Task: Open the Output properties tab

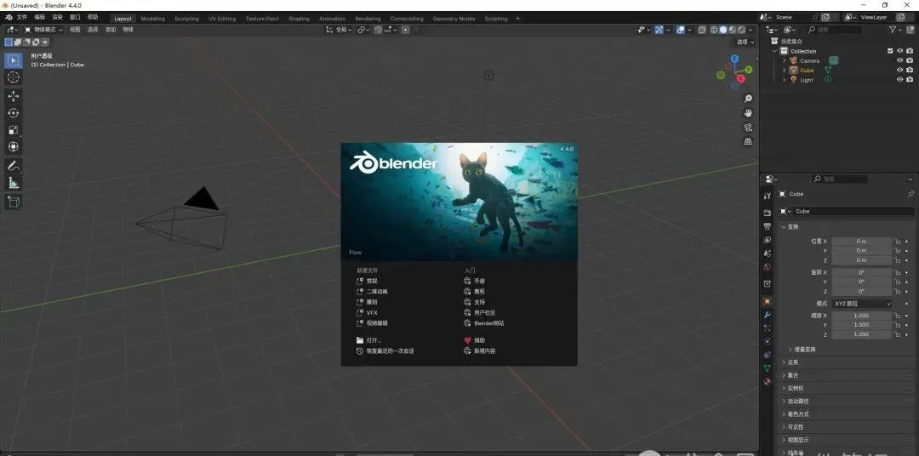Action: [x=768, y=226]
